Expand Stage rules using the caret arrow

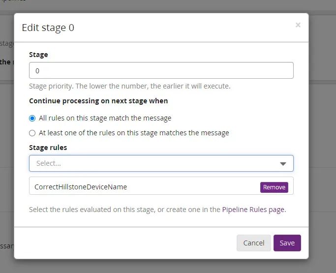coord(283,164)
